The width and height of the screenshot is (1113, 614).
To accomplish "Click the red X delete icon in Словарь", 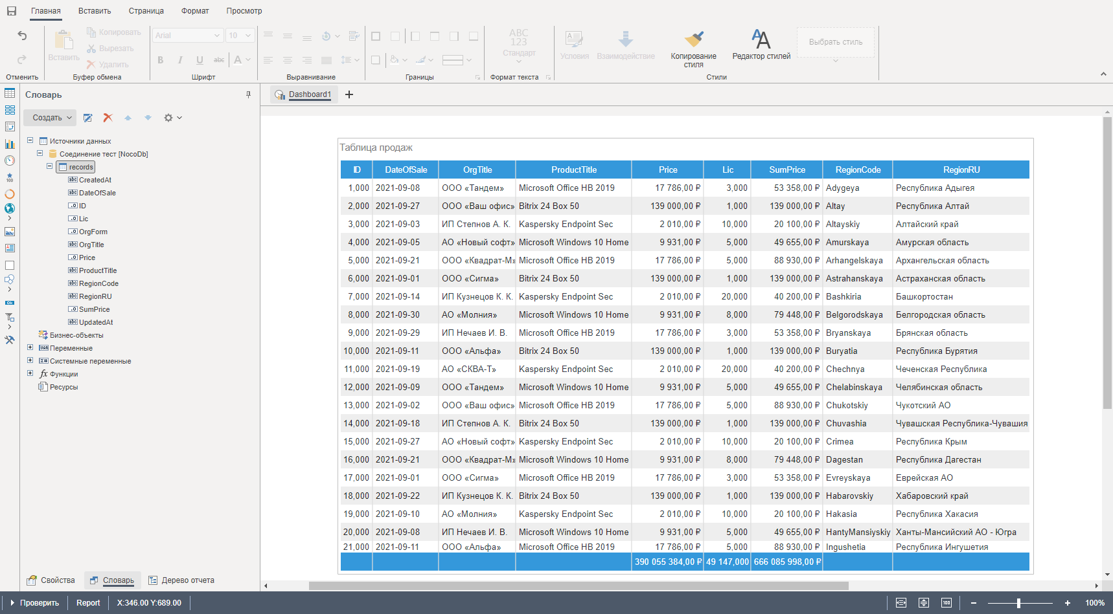I will (x=108, y=118).
